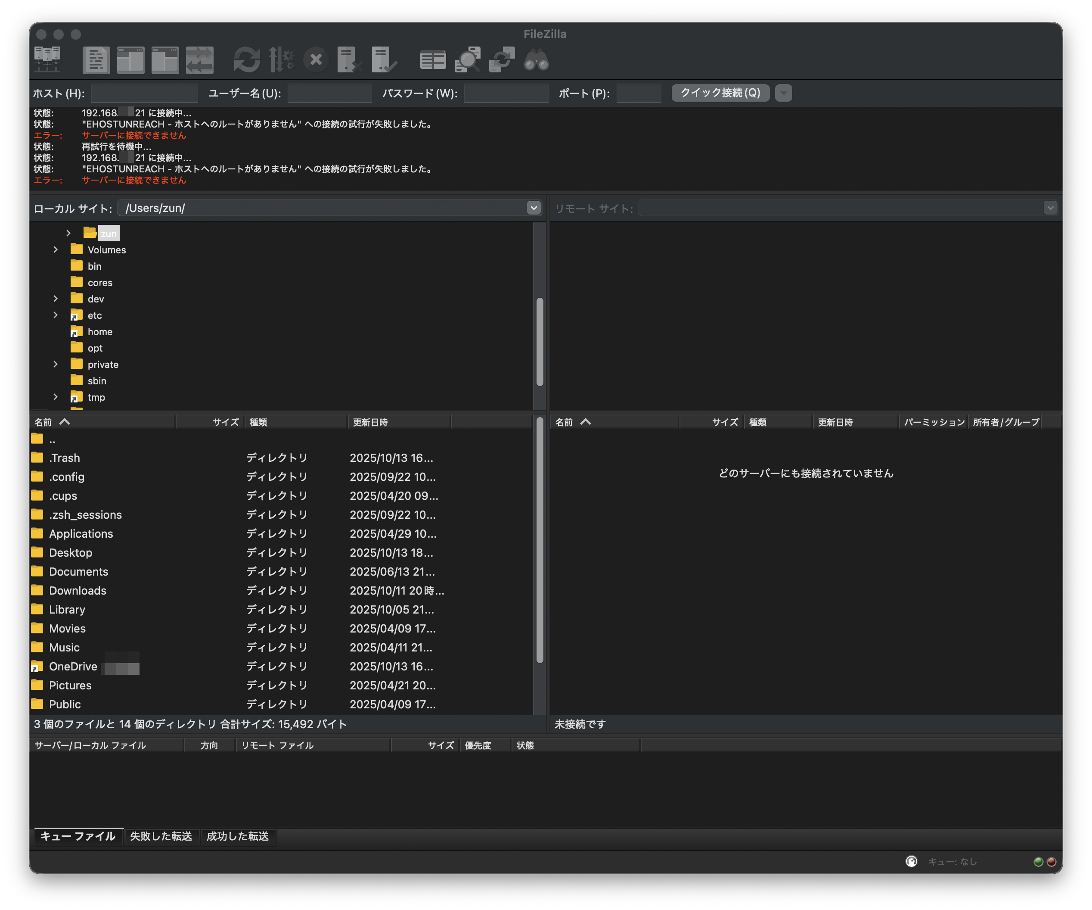Open the quick connect history dropdown
Image resolution: width=1092 pixels, height=910 pixels.
783,93
